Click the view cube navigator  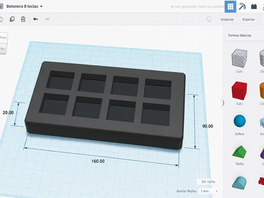tap(3, 43)
